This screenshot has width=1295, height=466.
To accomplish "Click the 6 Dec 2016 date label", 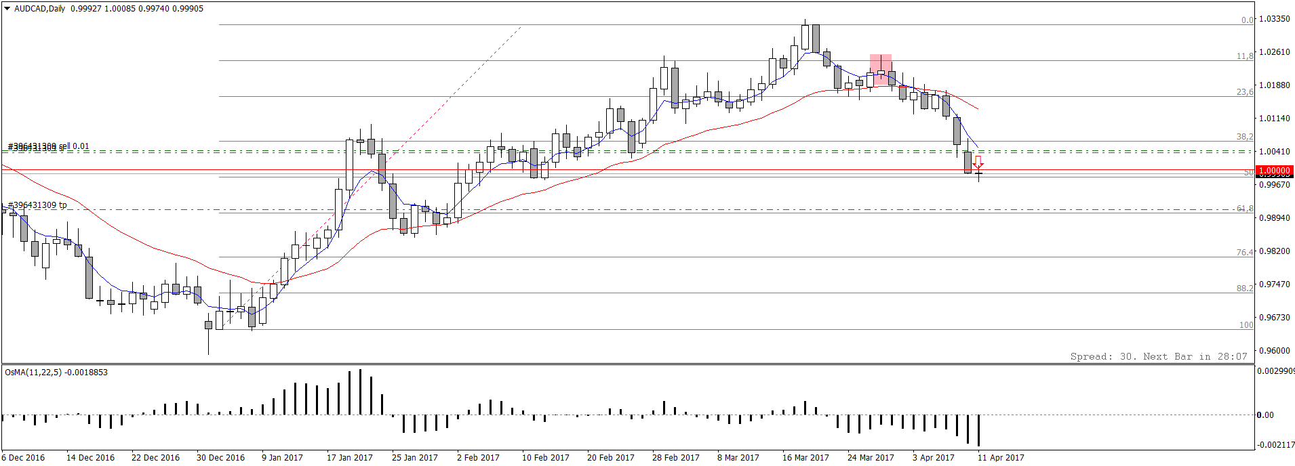I will [24, 458].
